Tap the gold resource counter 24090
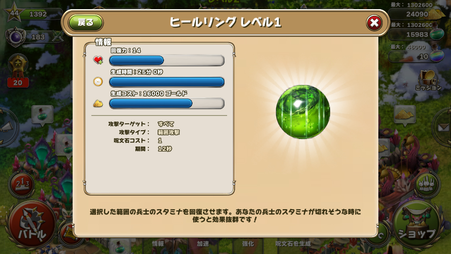Viewport: 451px width, 254px height. [x=417, y=14]
